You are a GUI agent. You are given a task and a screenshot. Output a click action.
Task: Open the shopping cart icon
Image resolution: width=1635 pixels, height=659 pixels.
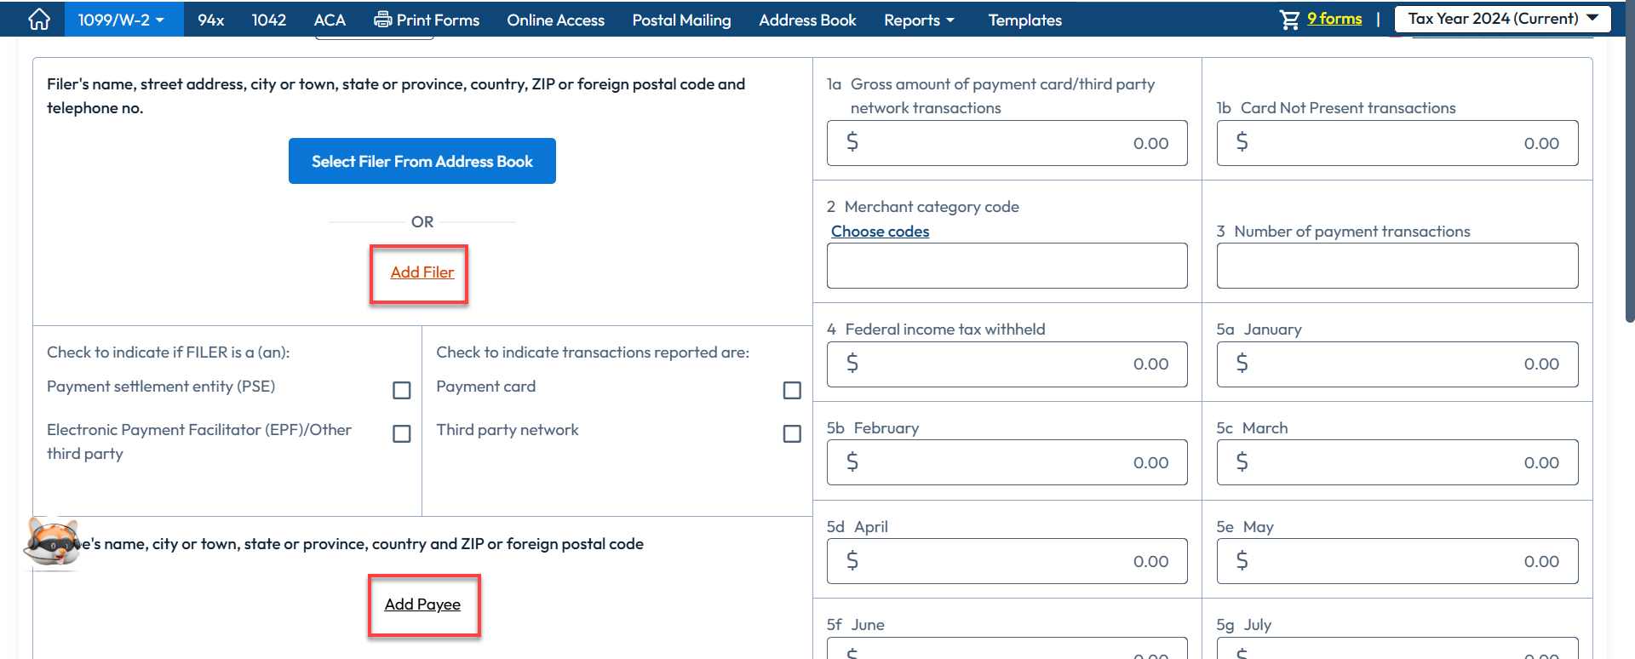[x=1290, y=20]
